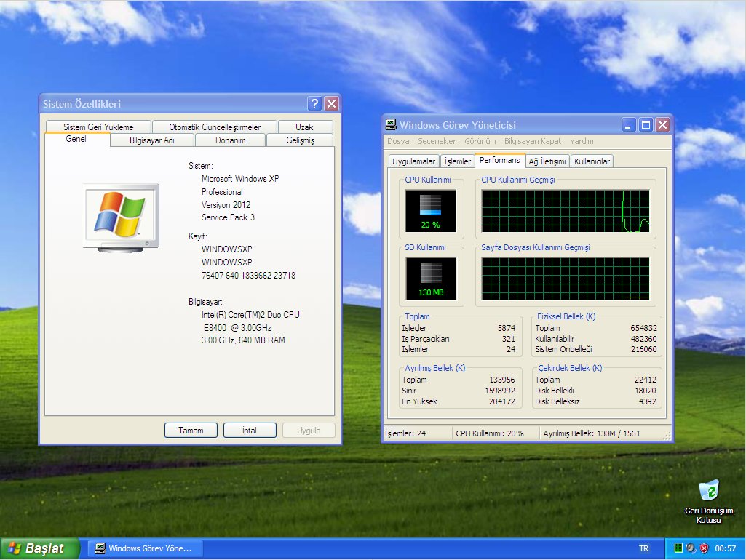Screen dimensions: 746x560
Task: Click the help question mark in Sistem Özellikleri
Action: tap(314, 103)
